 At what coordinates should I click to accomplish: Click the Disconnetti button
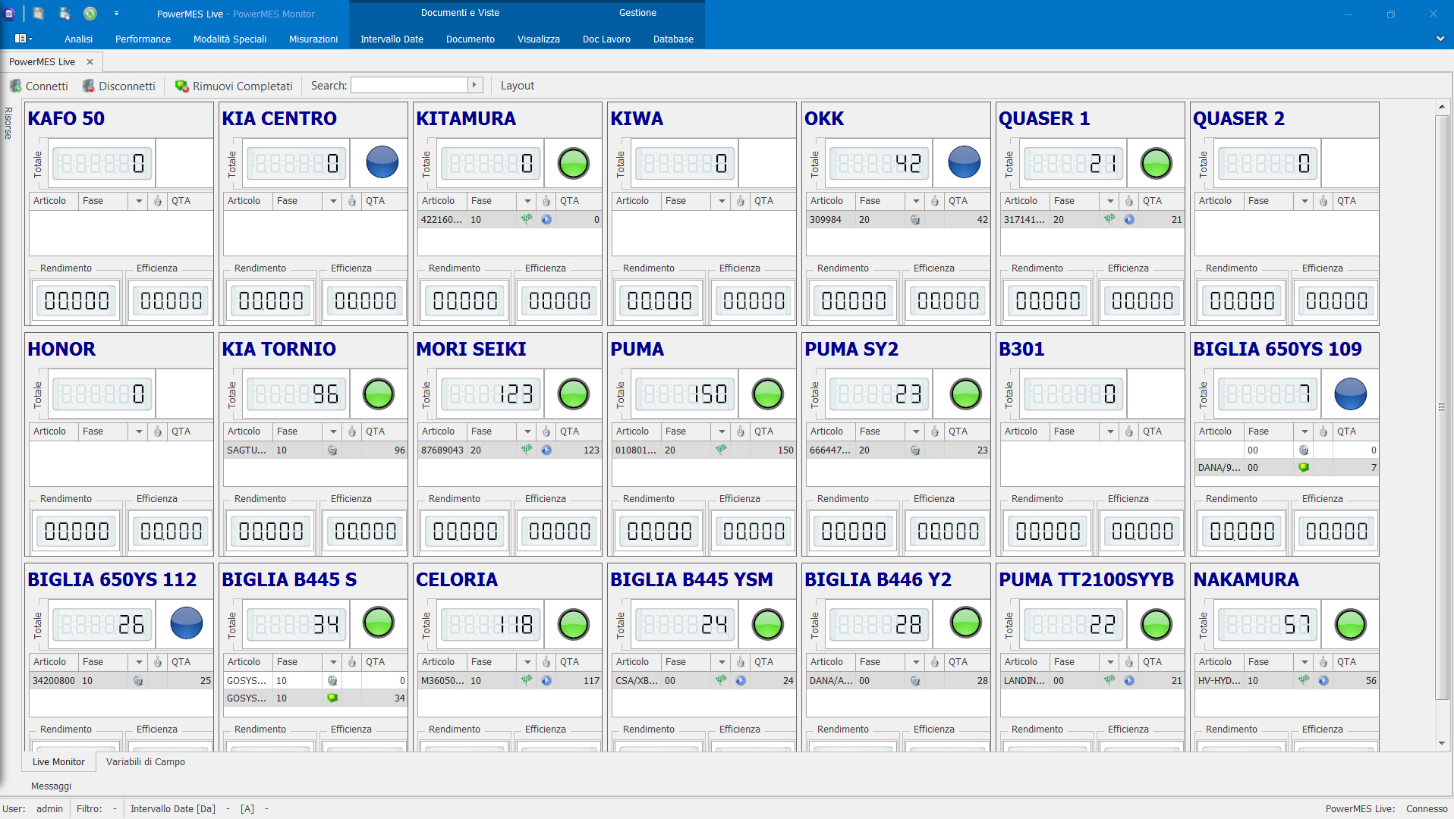tap(119, 86)
